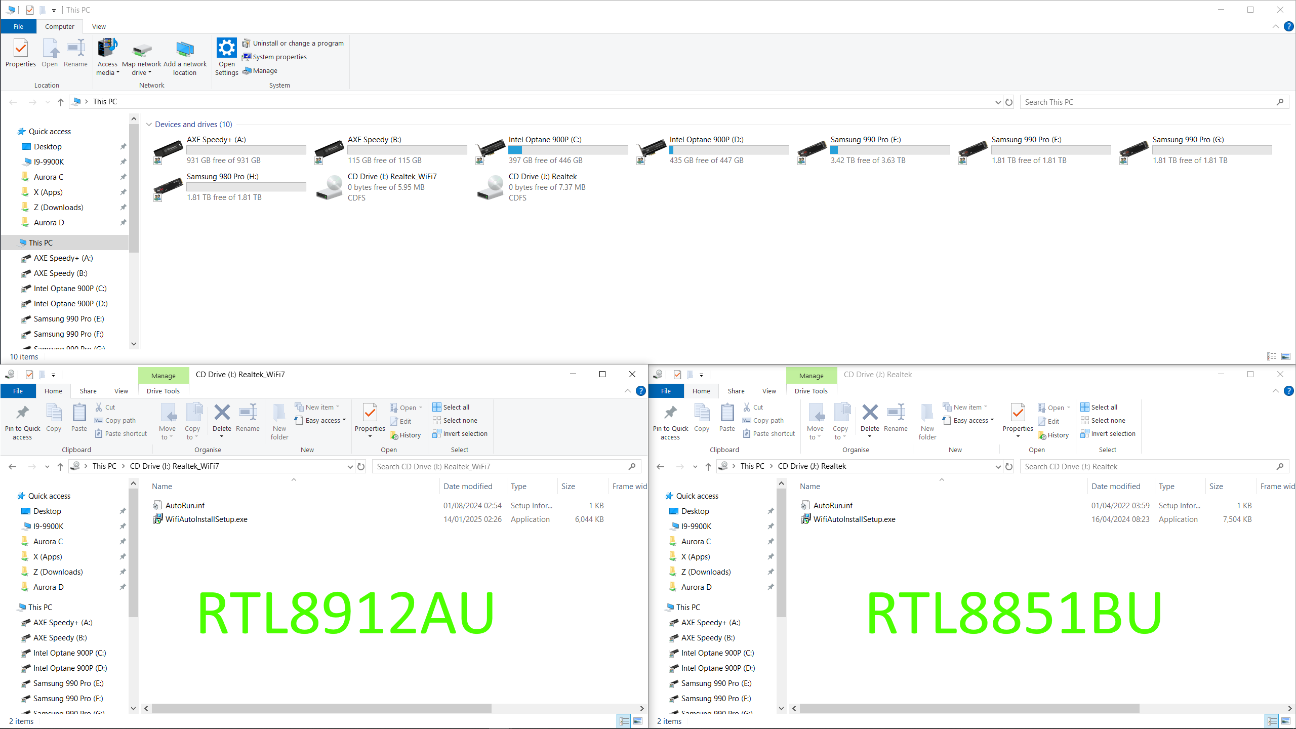The image size is (1296, 729).
Task: Click Rename in CD Drive (J:) ribbon
Action: 895,418
